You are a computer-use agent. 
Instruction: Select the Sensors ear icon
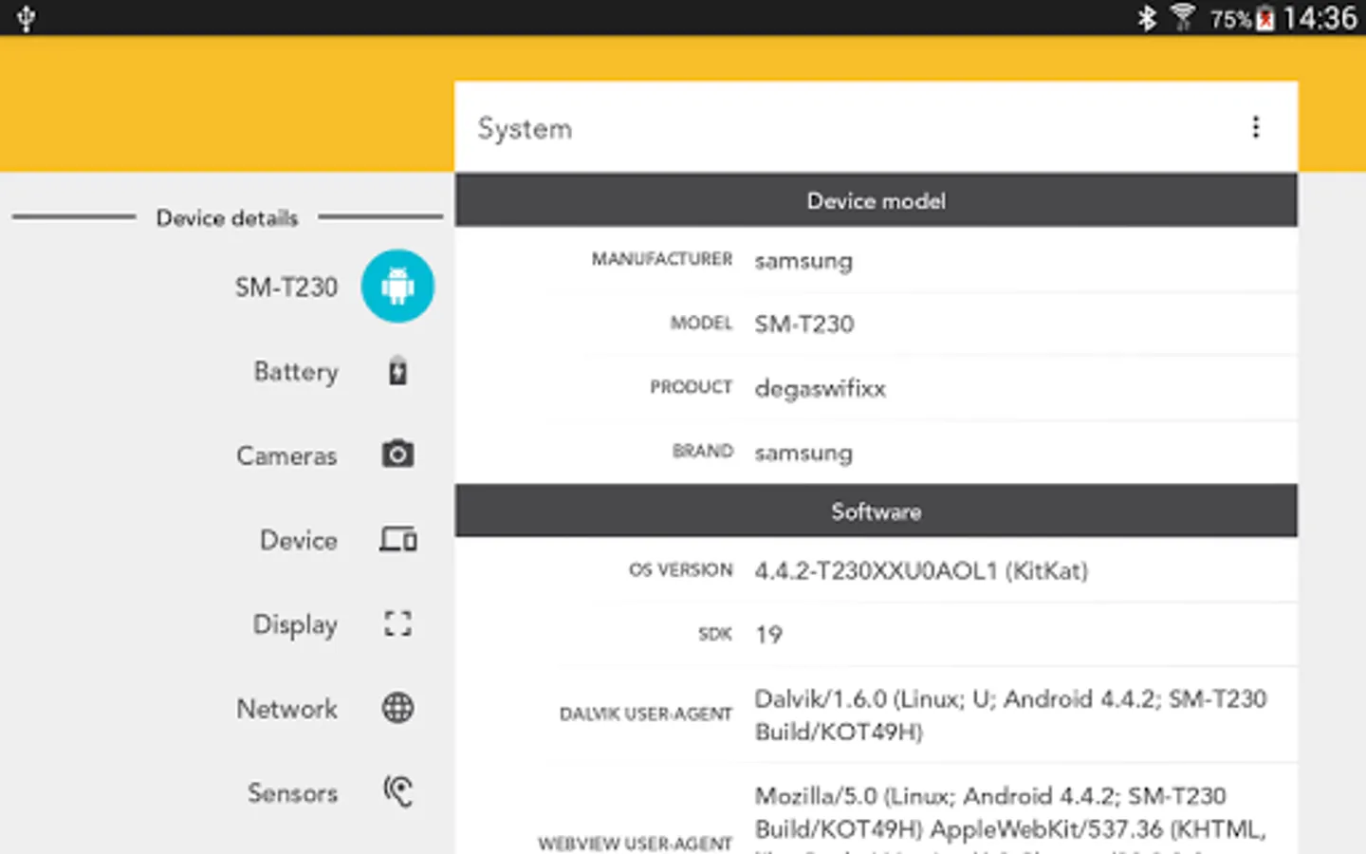pyautogui.click(x=398, y=791)
